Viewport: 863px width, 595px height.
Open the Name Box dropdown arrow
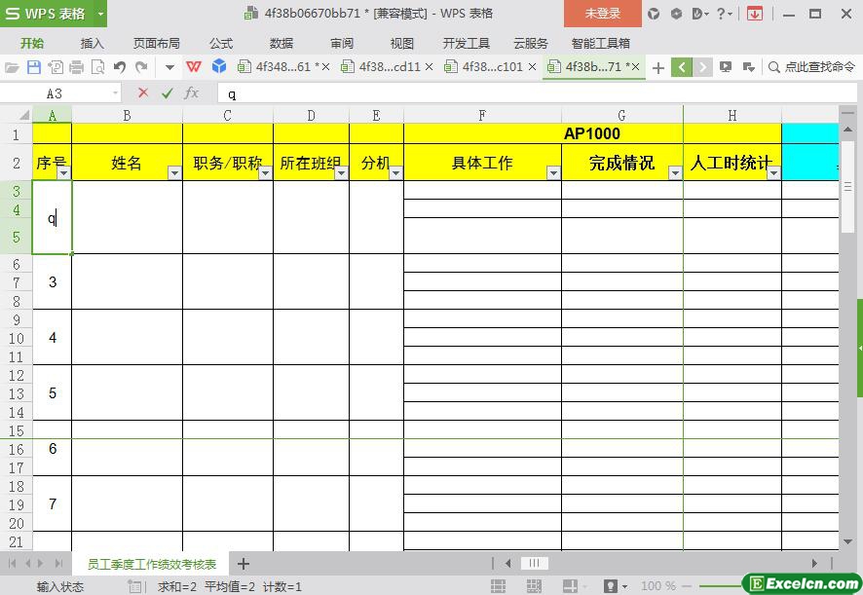pos(116,93)
